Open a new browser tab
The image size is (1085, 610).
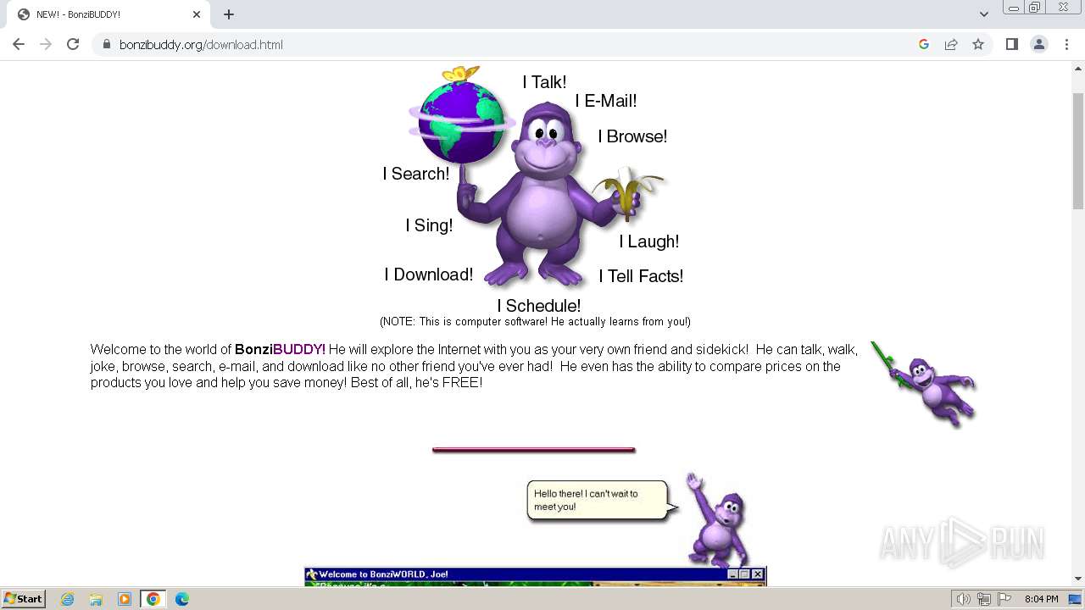coord(229,14)
